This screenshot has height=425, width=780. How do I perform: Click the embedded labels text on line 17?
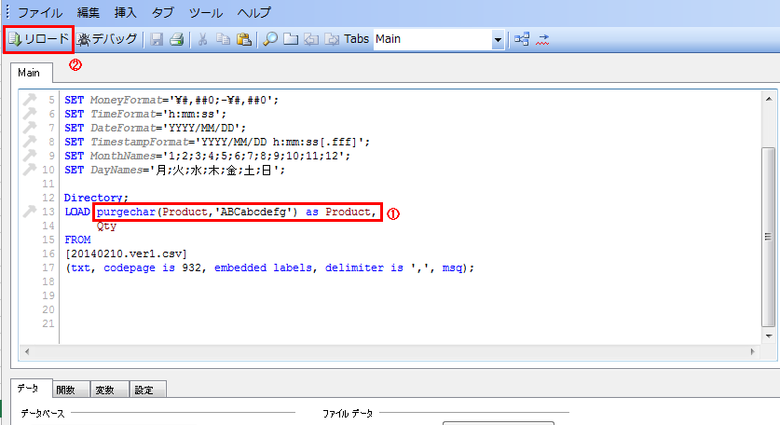coord(263,267)
